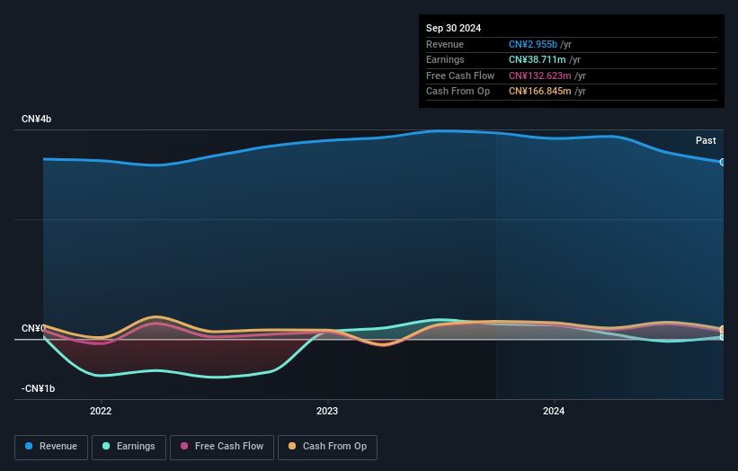Toggle the Cash From Op legend series

(x=327, y=447)
